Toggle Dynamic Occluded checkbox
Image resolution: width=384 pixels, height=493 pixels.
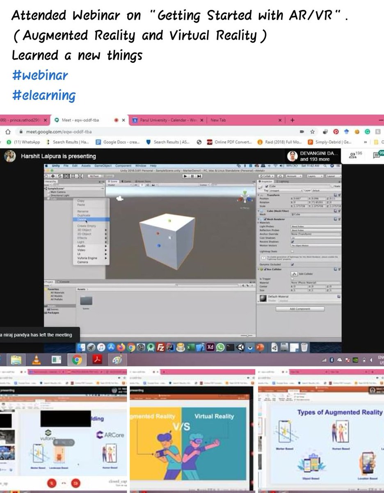pos(292,264)
